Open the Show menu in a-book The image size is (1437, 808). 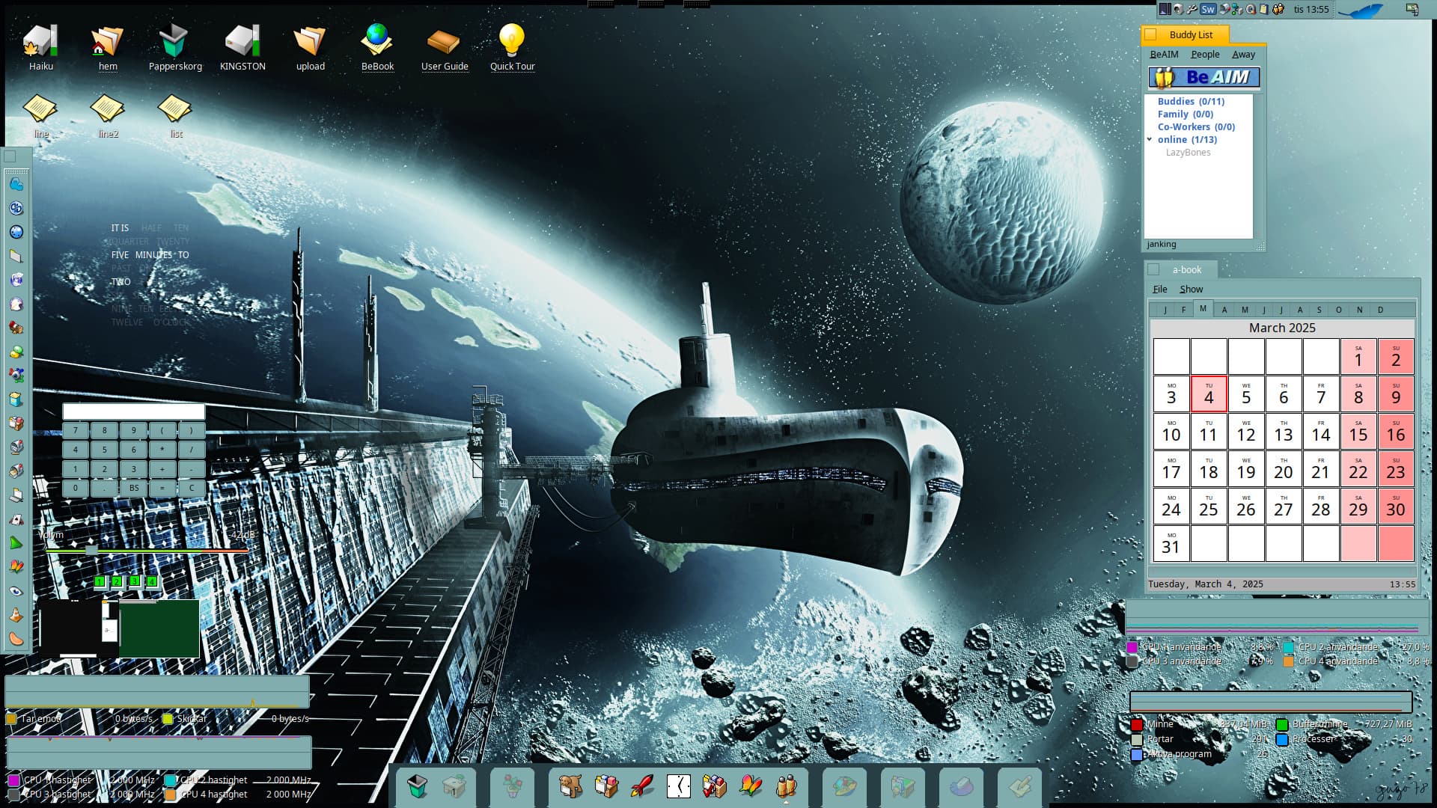pos(1192,289)
